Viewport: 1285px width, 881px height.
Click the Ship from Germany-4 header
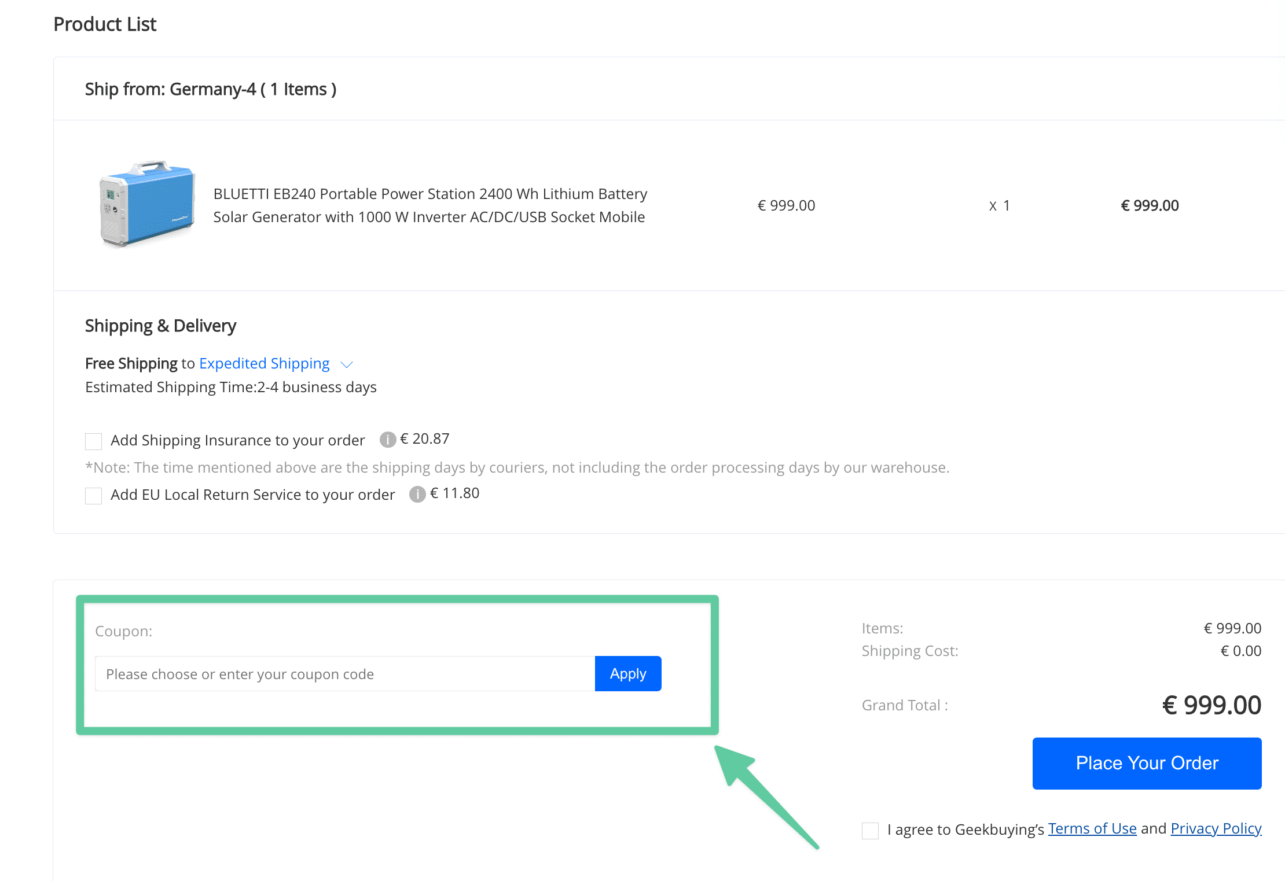[210, 89]
